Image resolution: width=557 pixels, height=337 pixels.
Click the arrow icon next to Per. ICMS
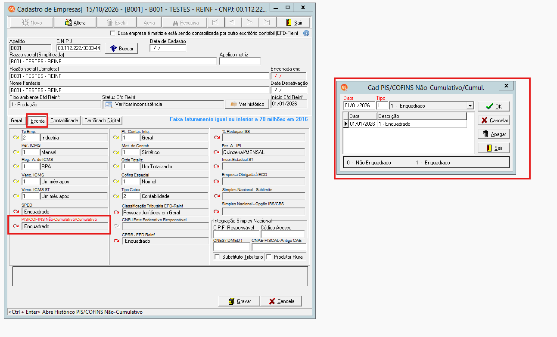(16, 152)
